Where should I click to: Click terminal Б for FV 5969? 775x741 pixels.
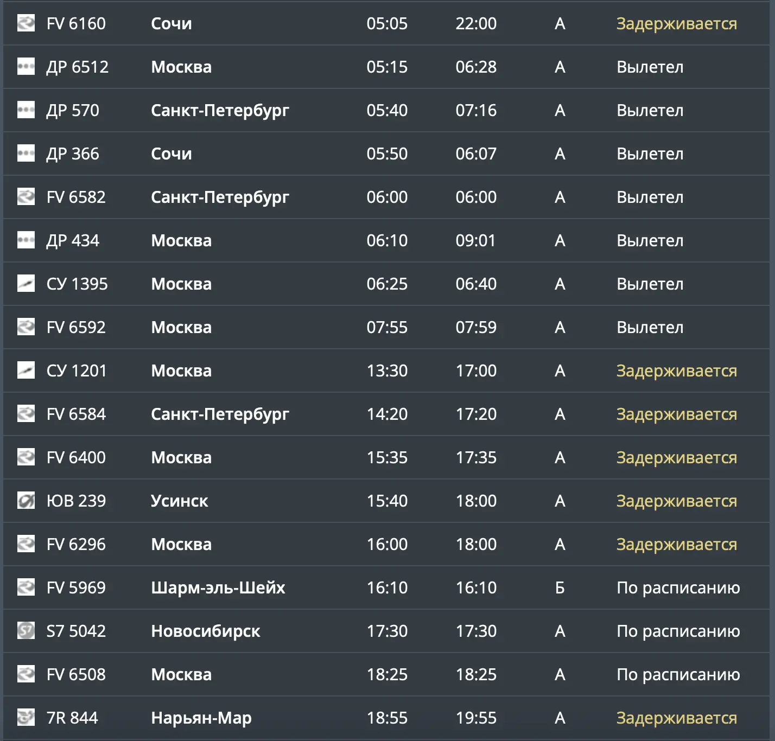tap(560, 587)
